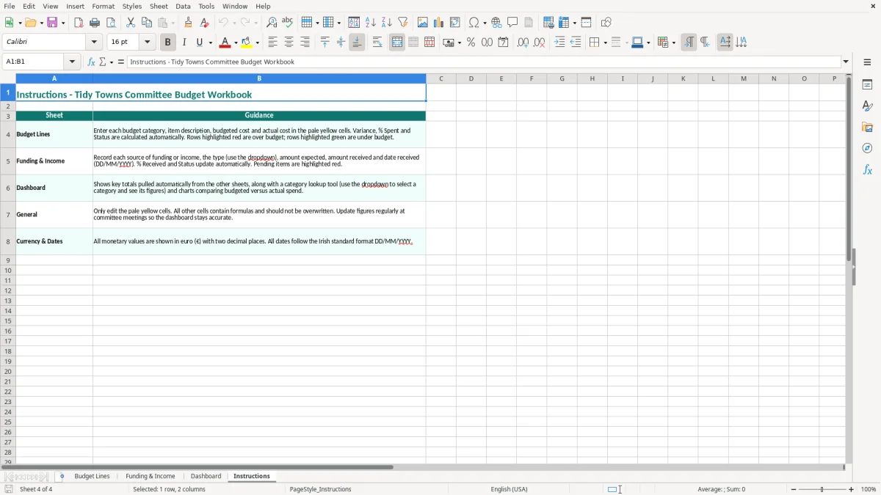Open the Name Box dropdown
This screenshot has width=881, height=495.
click(73, 62)
